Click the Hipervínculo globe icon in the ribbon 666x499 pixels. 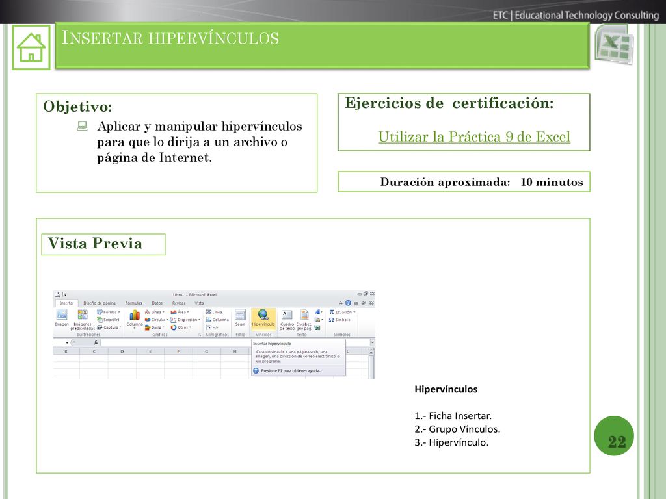(263, 314)
